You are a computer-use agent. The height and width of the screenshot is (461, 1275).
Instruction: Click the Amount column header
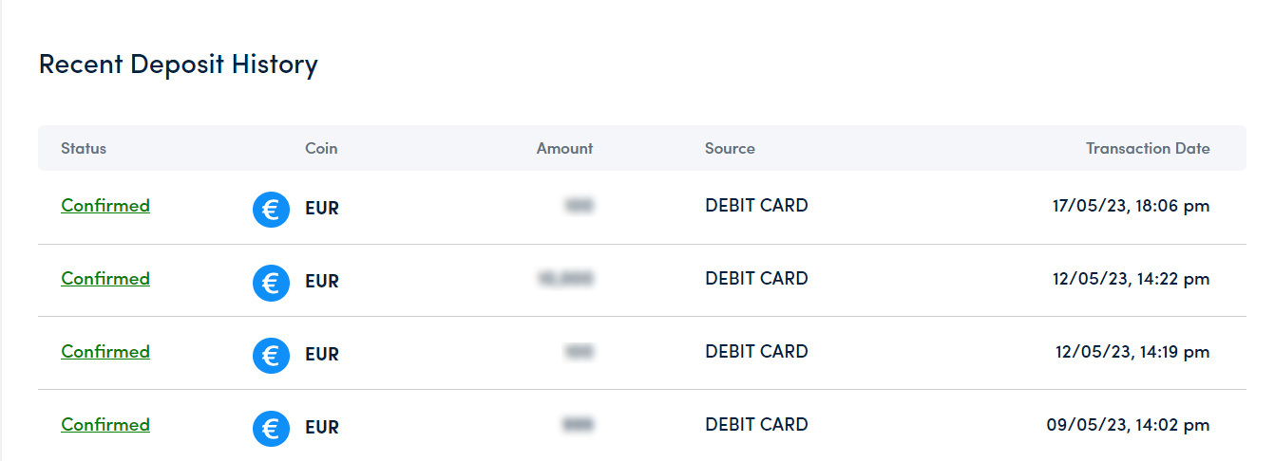[564, 148]
